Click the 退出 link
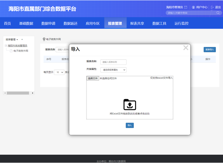 point(218,7)
